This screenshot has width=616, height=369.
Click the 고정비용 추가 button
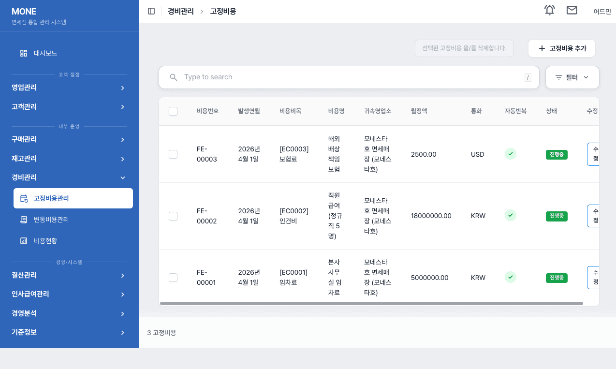click(x=562, y=48)
